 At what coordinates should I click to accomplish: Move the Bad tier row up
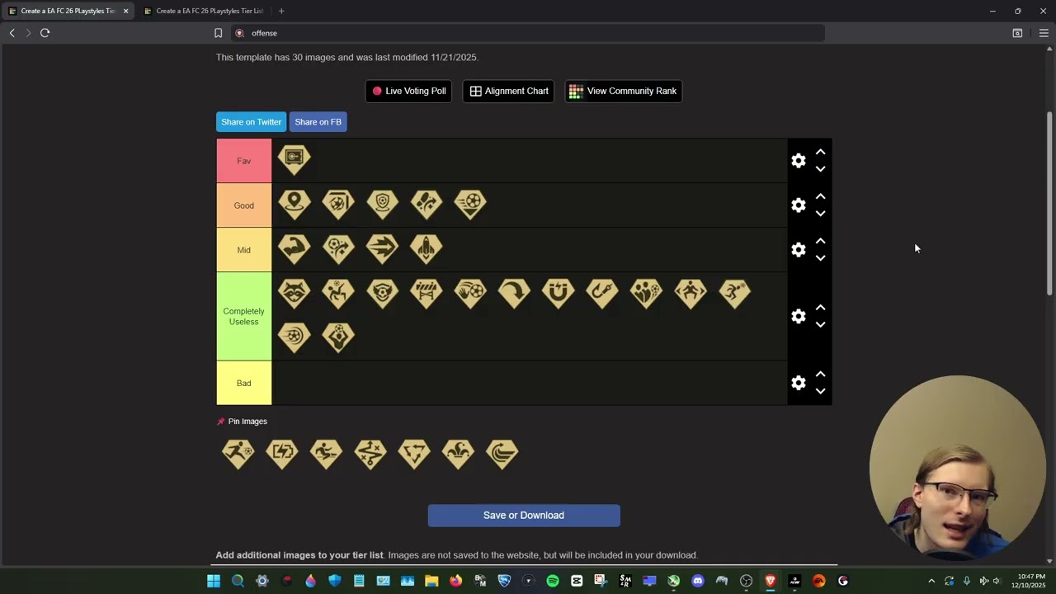click(x=820, y=375)
